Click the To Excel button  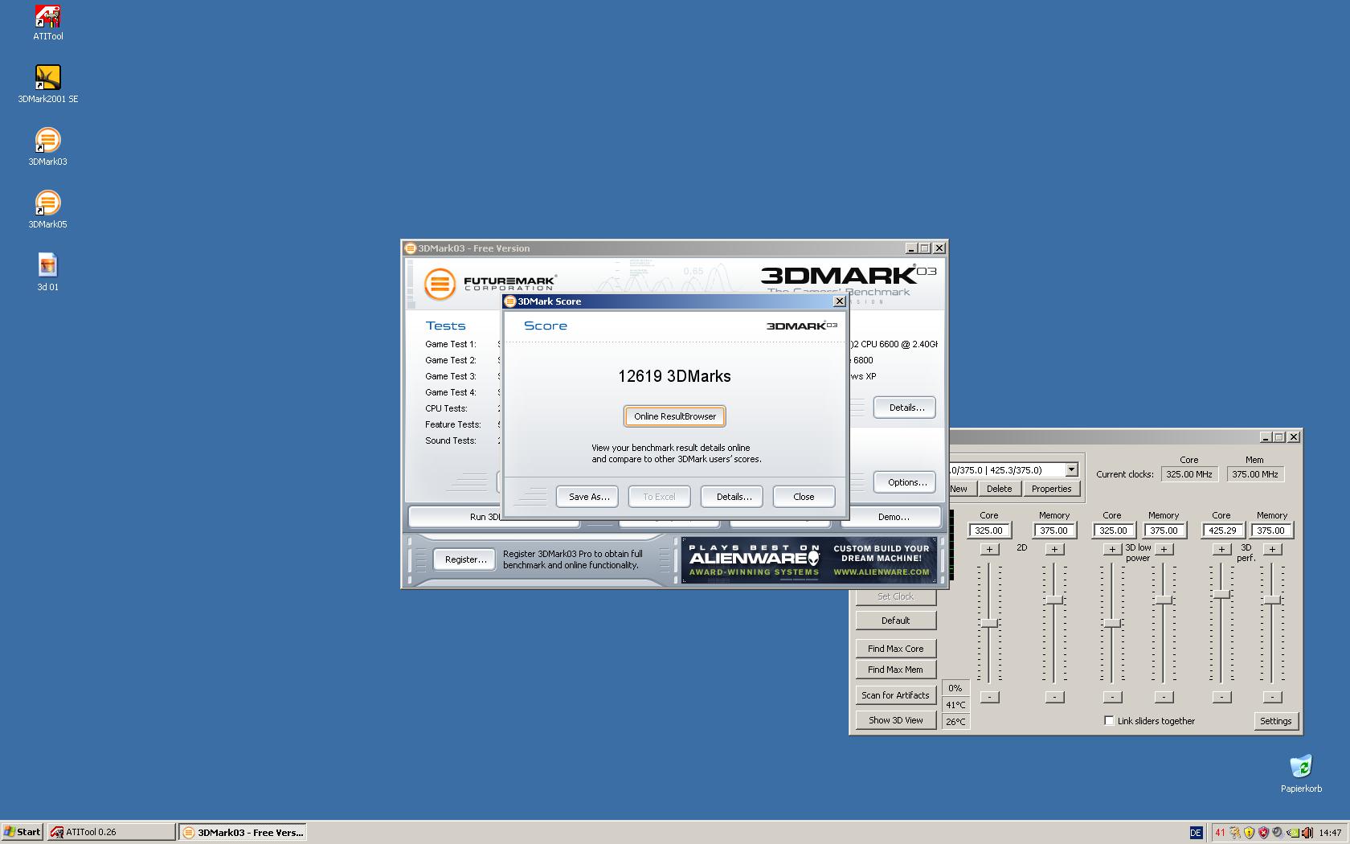(x=659, y=497)
